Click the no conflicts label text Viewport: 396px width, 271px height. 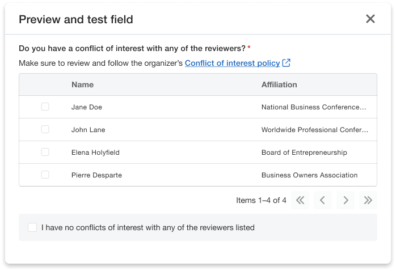pos(148,227)
